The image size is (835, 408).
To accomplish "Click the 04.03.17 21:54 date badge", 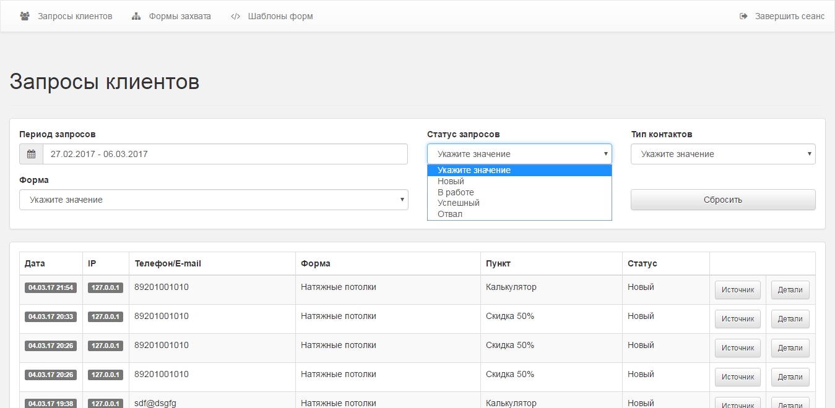I will pyautogui.click(x=51, y=287).
